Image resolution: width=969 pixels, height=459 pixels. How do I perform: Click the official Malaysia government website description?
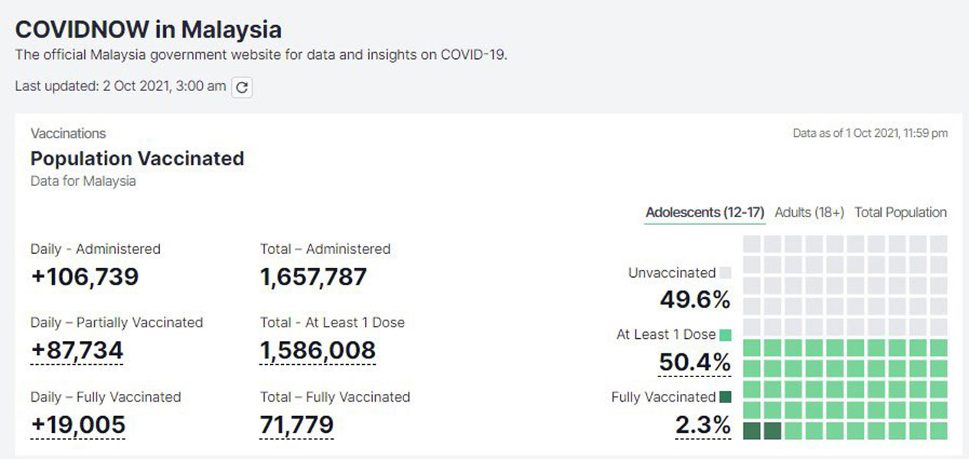pyautogui.click(x=261, y=54)
